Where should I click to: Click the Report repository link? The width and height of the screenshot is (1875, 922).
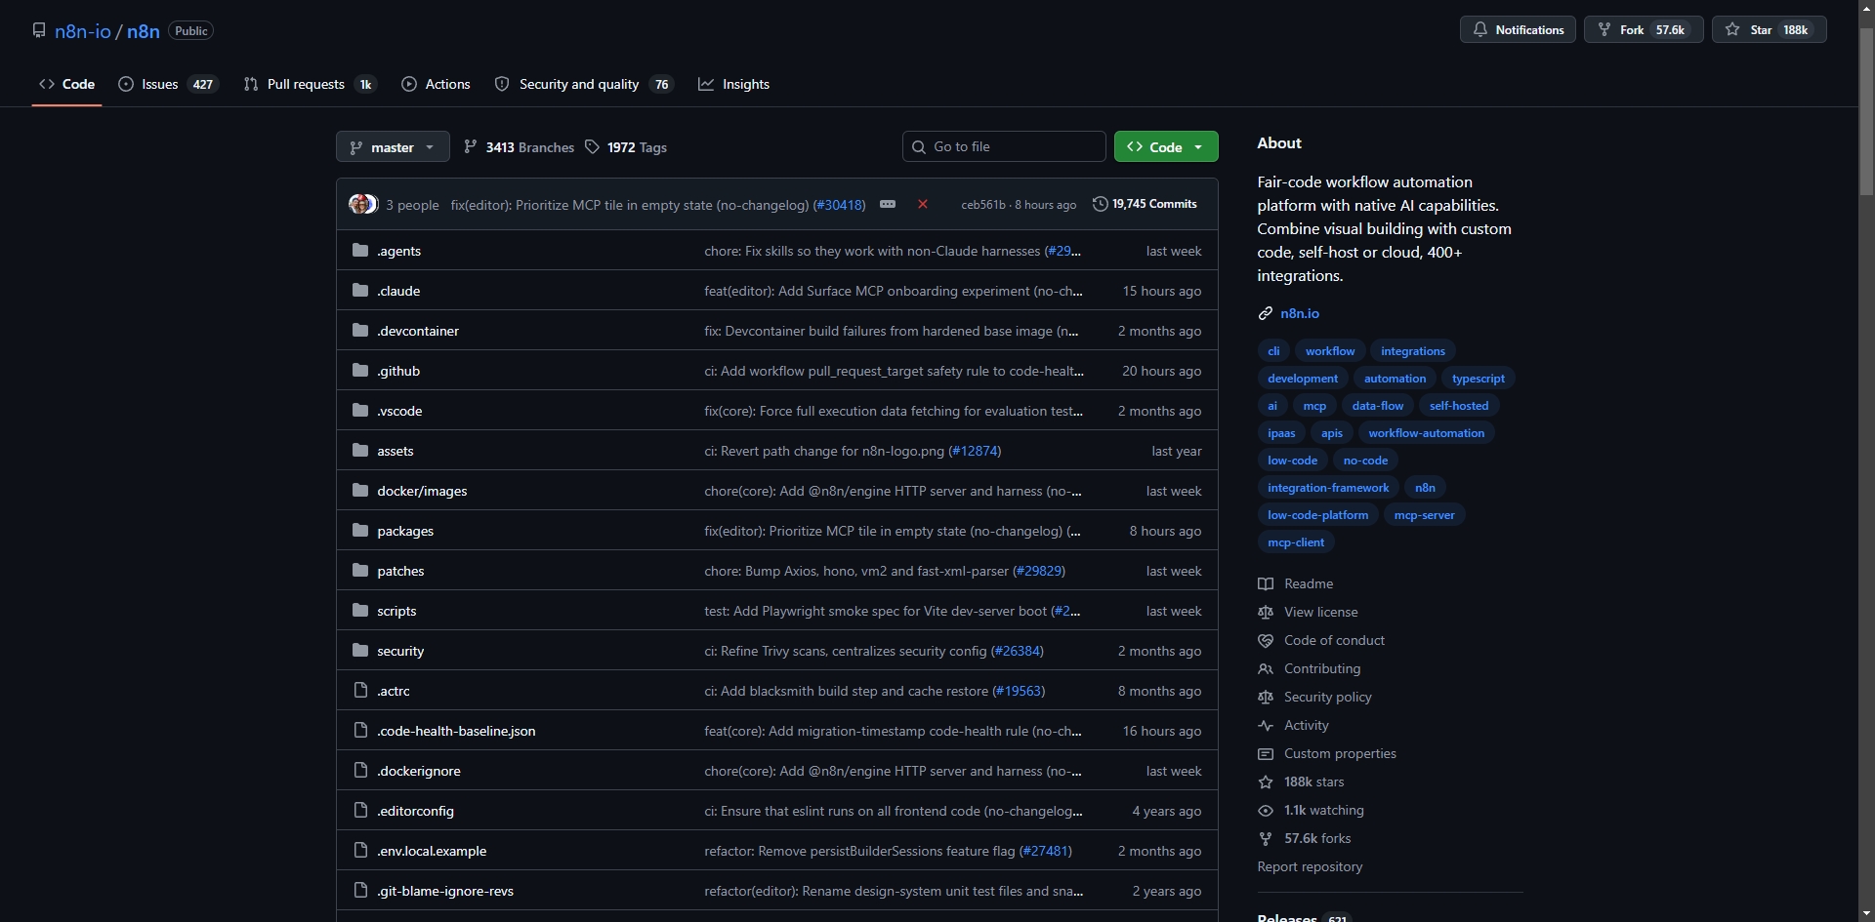click(1310, 866)
